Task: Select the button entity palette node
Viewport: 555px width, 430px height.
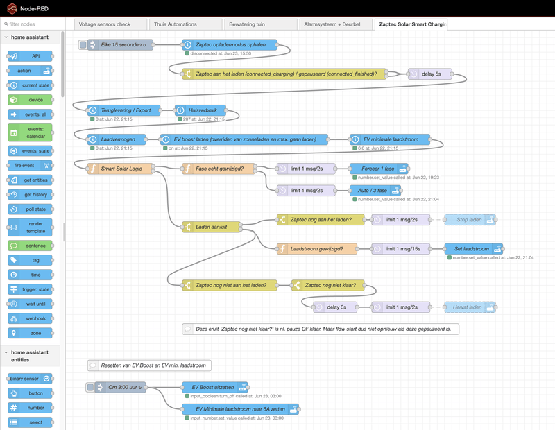Action: tap(30, 393)
